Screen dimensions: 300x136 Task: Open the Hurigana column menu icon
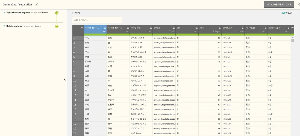coord(151,28)
